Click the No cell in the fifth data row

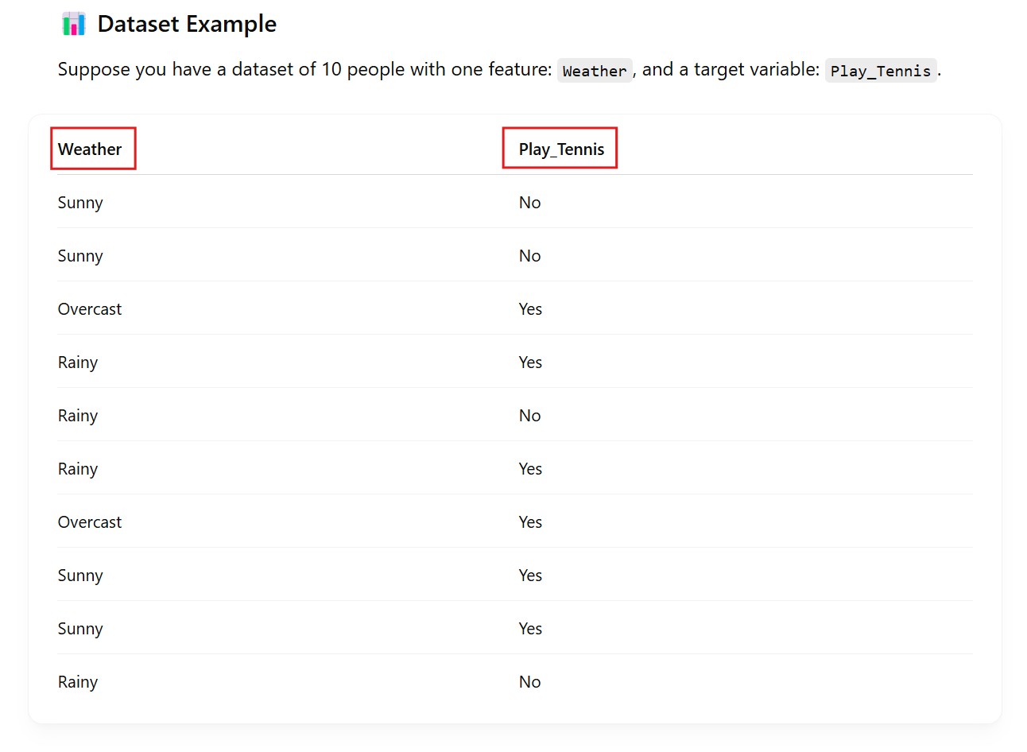tap(529, 416)
